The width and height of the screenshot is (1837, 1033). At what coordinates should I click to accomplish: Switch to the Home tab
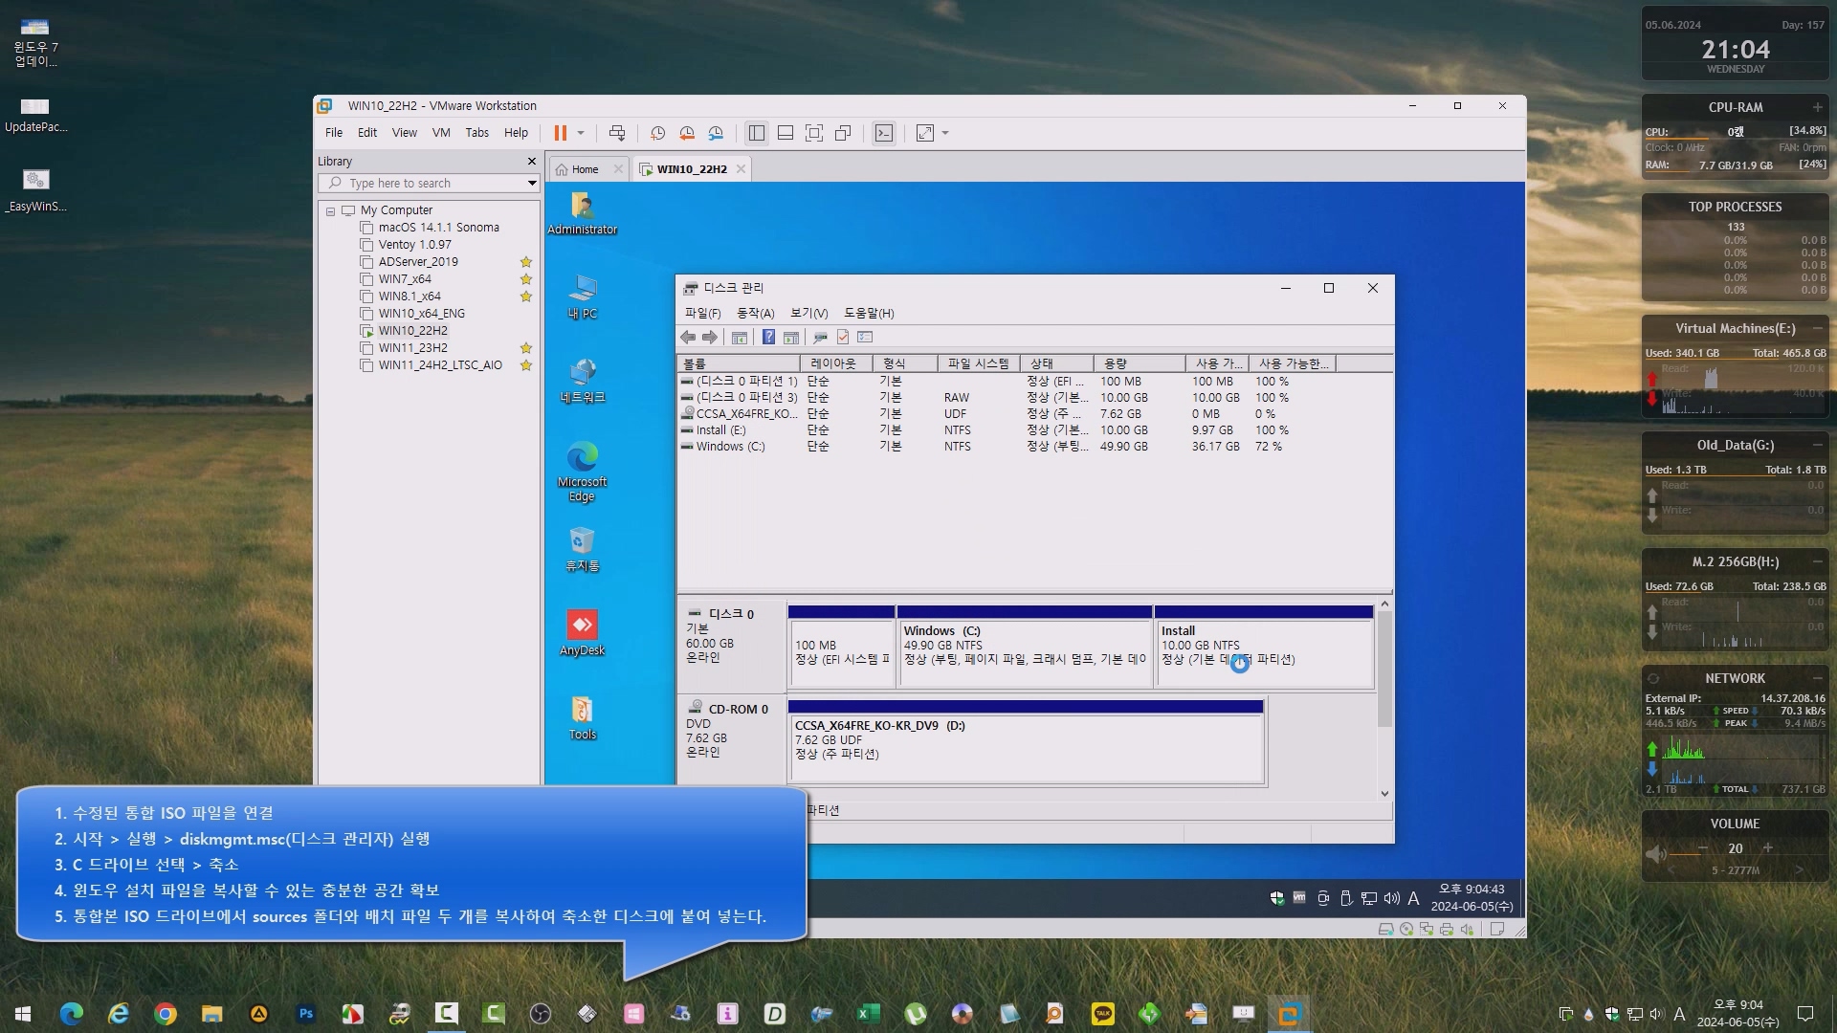[584, 169]
